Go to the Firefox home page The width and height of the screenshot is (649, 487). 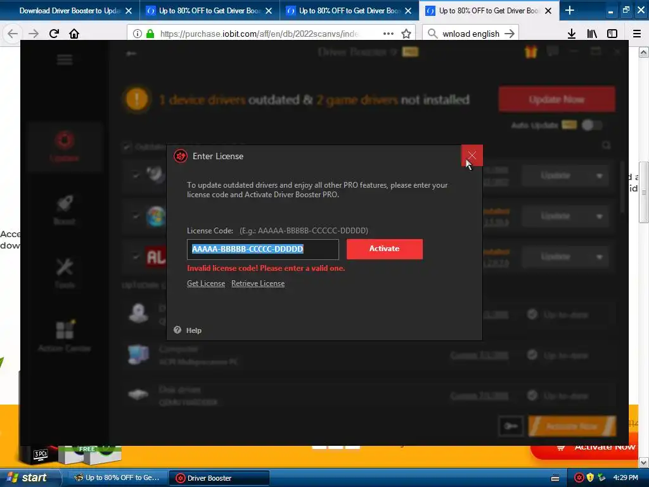click(74, 34)
